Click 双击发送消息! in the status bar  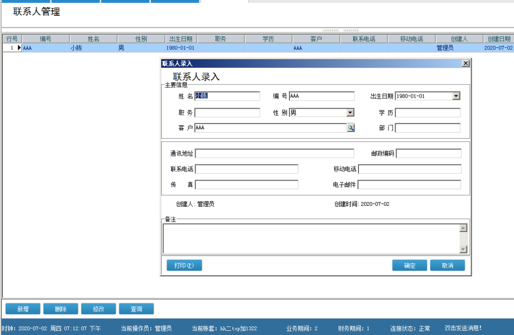463,328
